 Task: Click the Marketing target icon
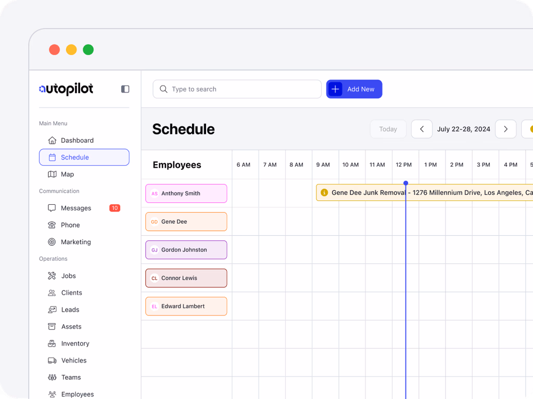tap(52, 242)
